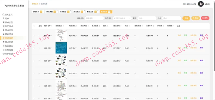Click the red 删除 button in toolbar

[205, 18]
